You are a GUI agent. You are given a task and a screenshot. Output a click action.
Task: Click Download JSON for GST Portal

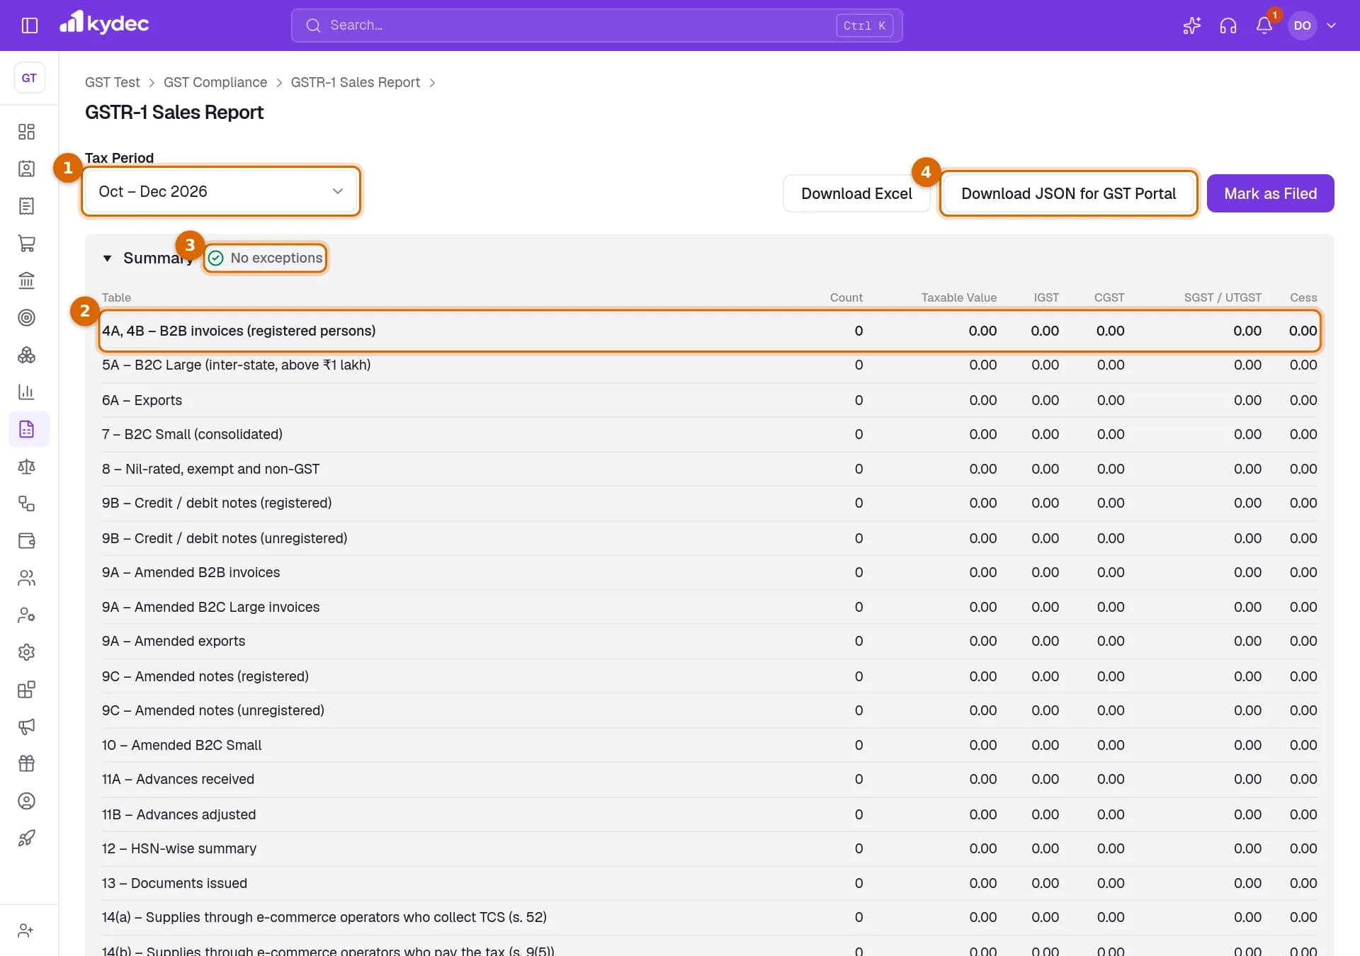(x=1068, y=193)
